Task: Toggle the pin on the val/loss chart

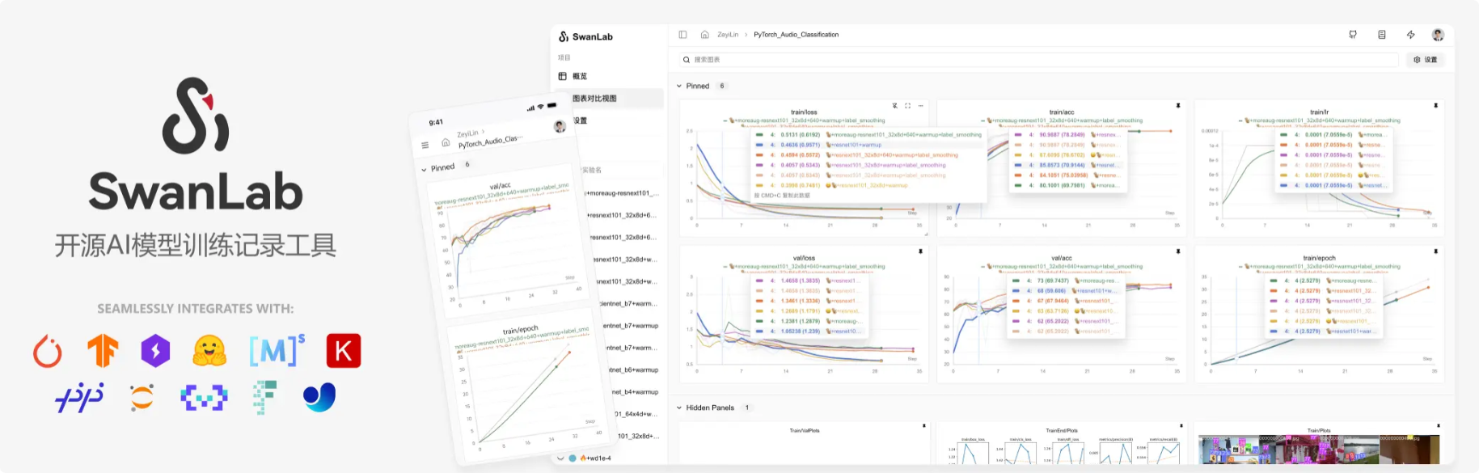Action: pyautogui.click(x=920, y=251)
